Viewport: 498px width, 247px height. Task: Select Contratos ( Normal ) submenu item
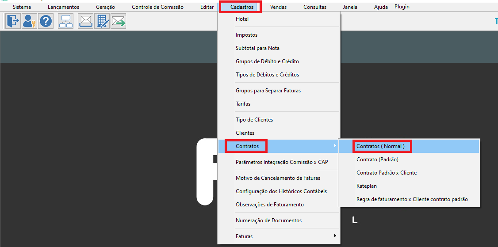click(409, 146)
